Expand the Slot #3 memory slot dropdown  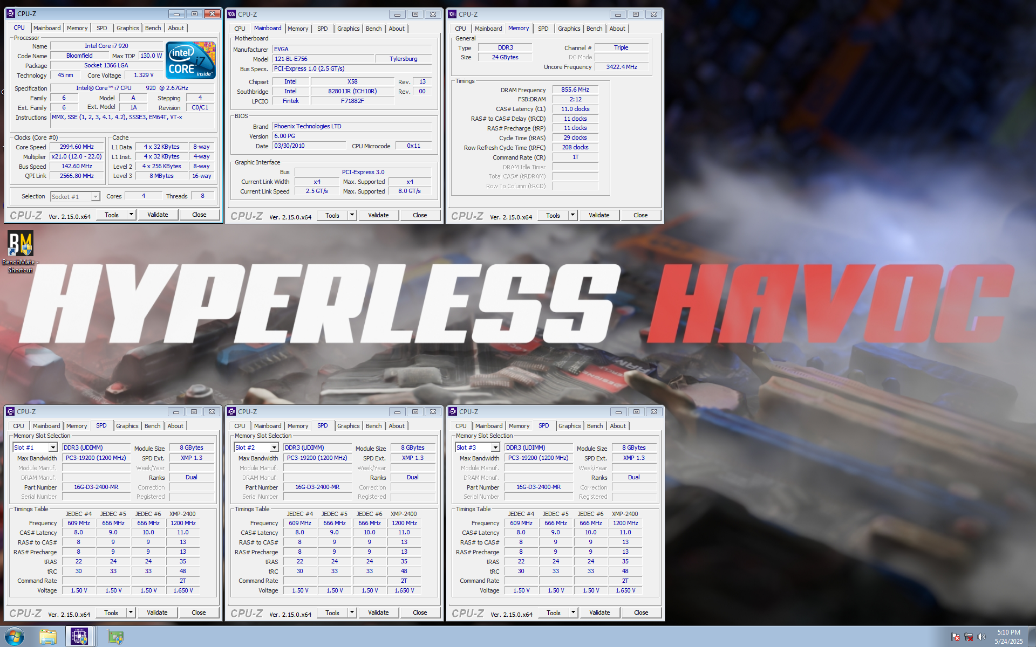pyautogui.click(x=495, y=448)
